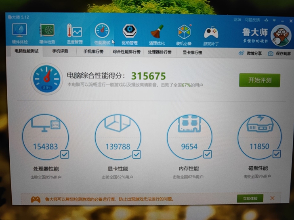Dismiss the game library banner with X
The height and width of the screenshot is (220, 294).
(x=273, y=198)
